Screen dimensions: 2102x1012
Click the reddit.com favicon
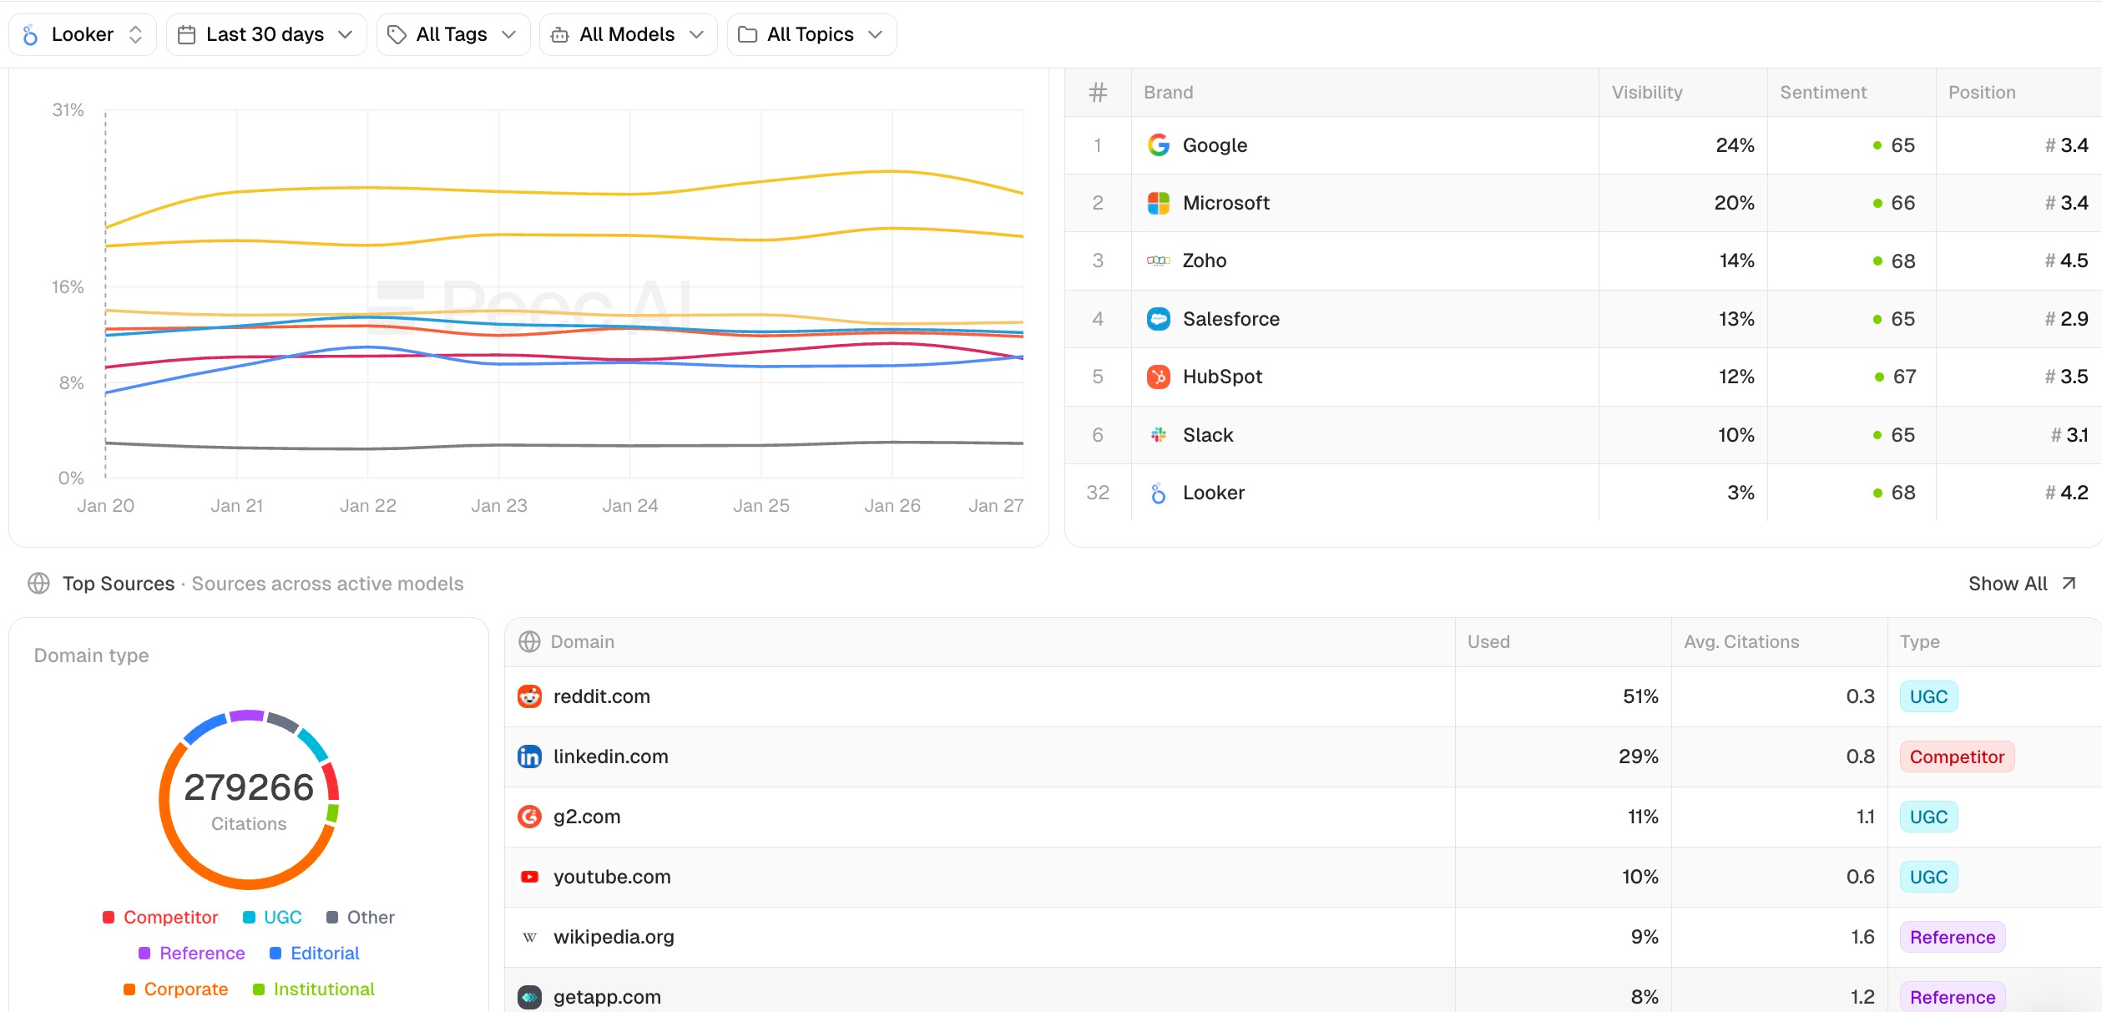click(x=529, y=696)
